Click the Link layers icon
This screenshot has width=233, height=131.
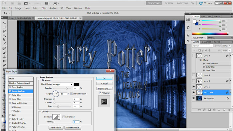click(x=199, y=110)
